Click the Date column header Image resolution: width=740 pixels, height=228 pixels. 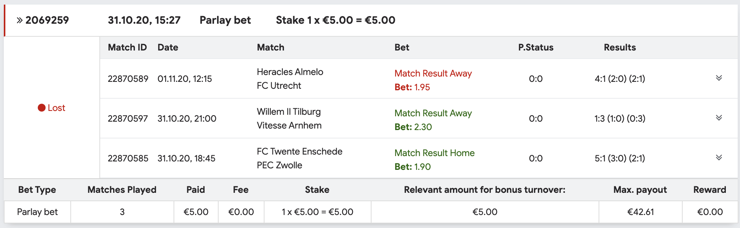[168, 47]
